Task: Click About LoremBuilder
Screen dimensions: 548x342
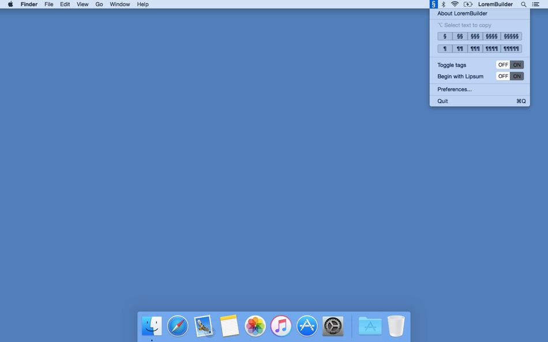Action: 462,13
